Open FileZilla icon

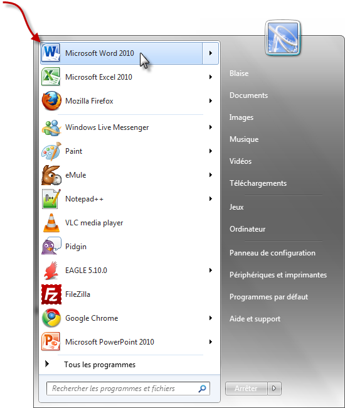tap(51, 294)
